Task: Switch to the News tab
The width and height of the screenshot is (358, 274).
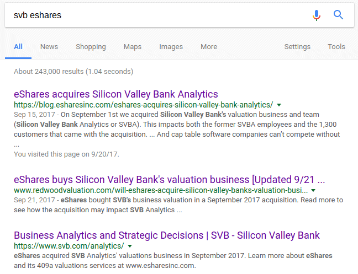Action: tap(49, 47)
